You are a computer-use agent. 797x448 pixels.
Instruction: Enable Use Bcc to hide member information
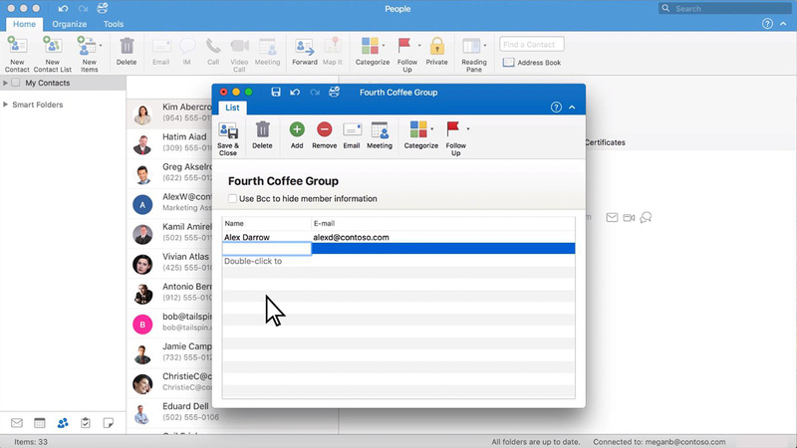coord(232,199)
